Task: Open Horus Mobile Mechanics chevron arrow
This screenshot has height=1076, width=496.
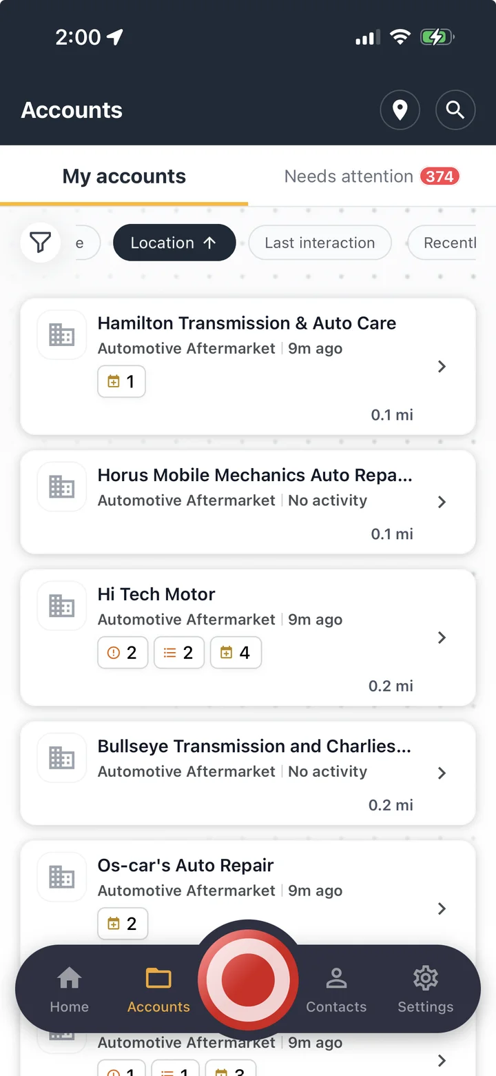Action: [x=442, y=503]
